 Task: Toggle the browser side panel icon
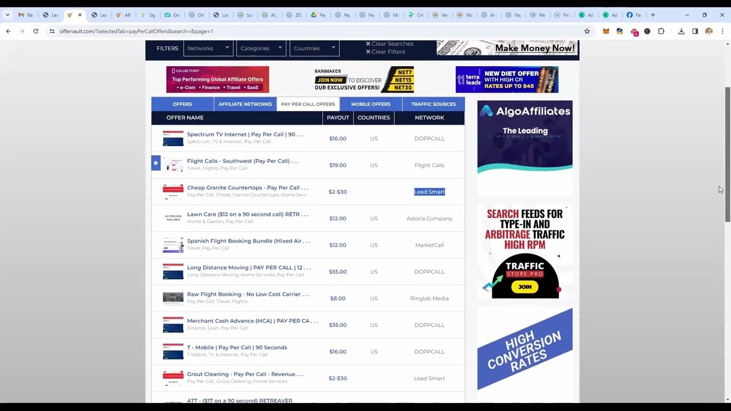tap(695, 31)
